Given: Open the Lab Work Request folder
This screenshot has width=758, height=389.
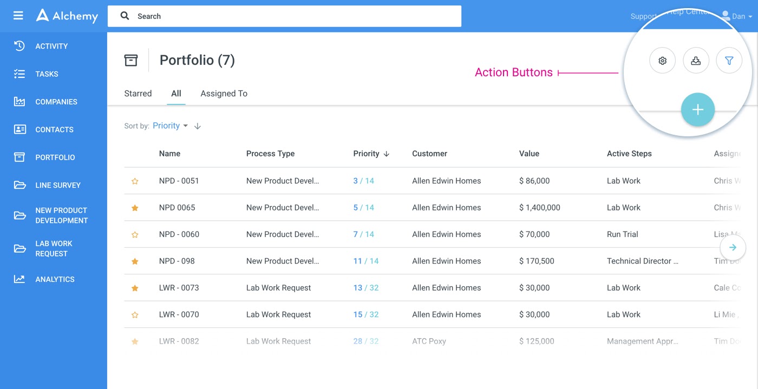Looking at the screenshot, I should 54,248.
